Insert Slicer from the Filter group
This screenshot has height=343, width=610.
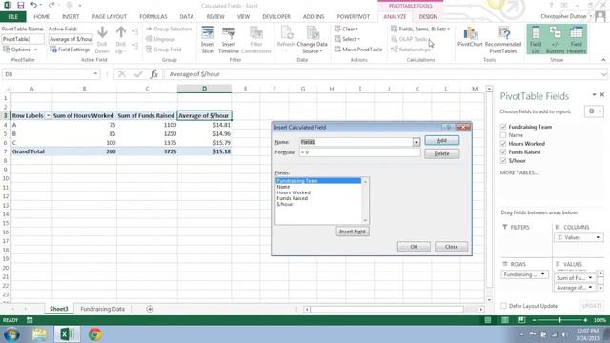point(208,40)
